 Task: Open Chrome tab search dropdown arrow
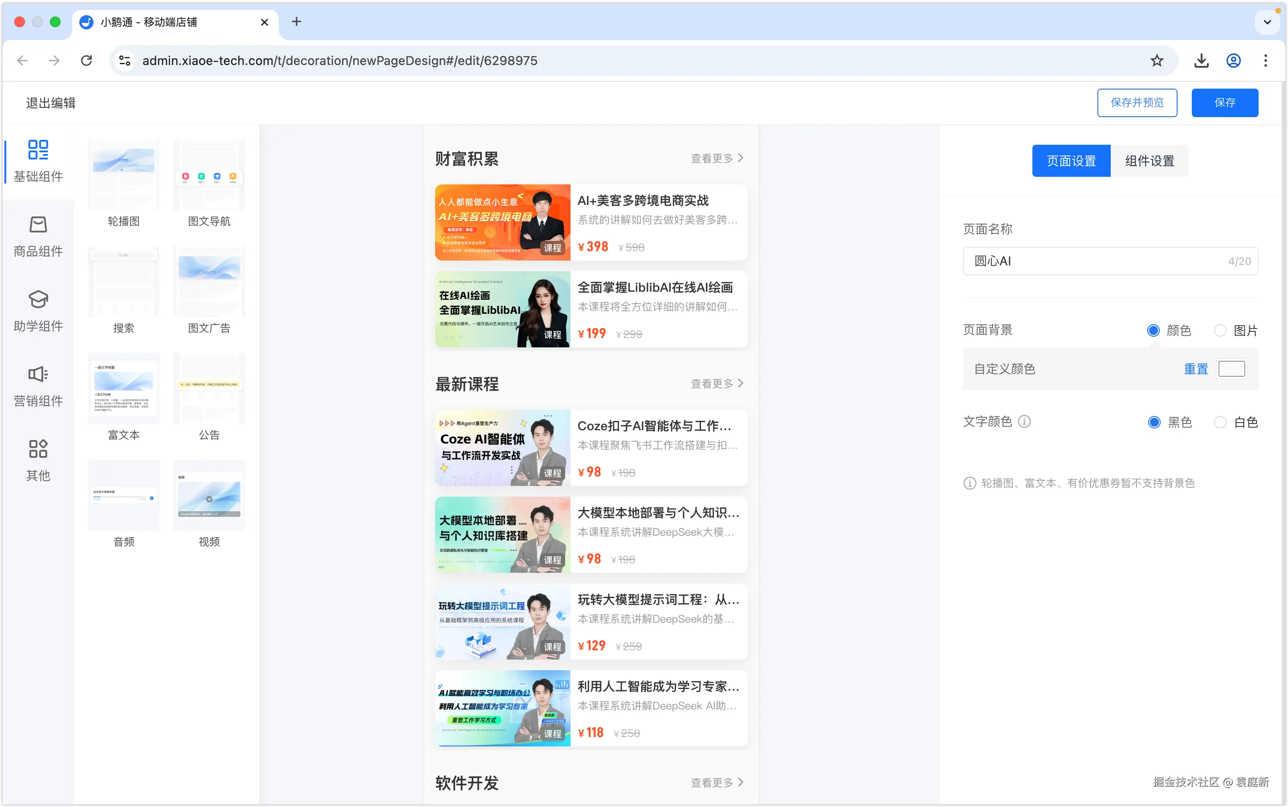click(1267, 22)
